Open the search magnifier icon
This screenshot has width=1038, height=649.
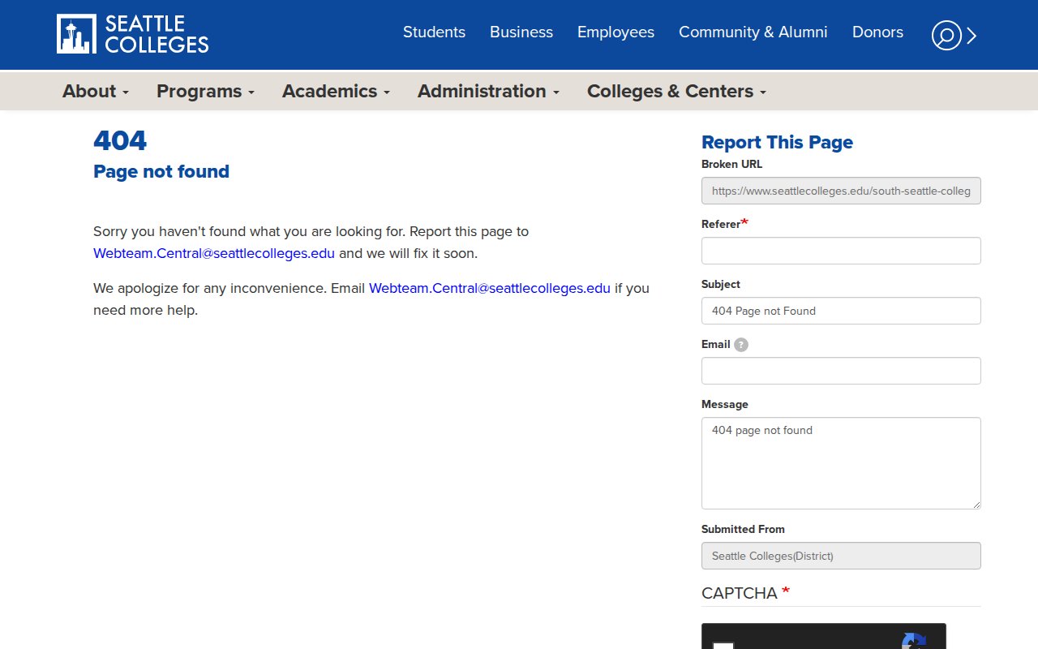pyautogui.click(x=946, y=35)
